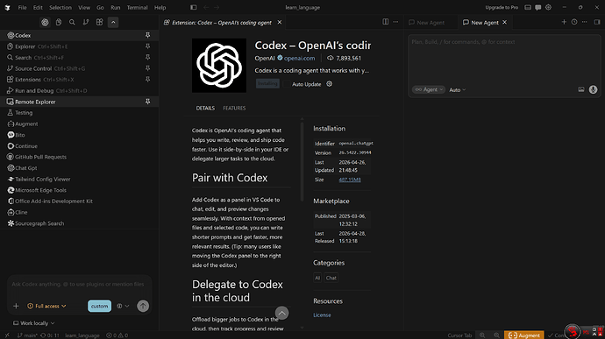Open agent chat history clock icon
The image size is (605, 339).
[x=574, y=22]
